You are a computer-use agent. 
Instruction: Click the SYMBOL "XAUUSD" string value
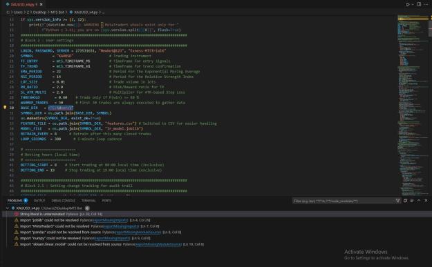pos(65,56)
